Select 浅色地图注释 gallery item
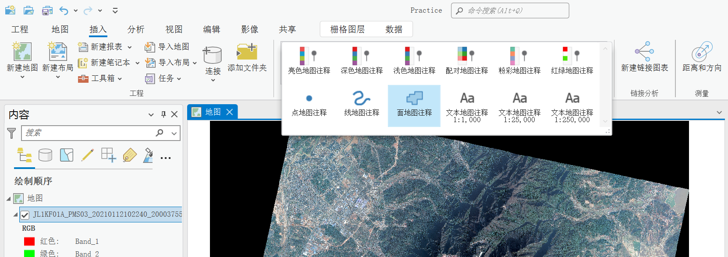The height and width of the screenshot is (257, 728). tap(414, 61)
